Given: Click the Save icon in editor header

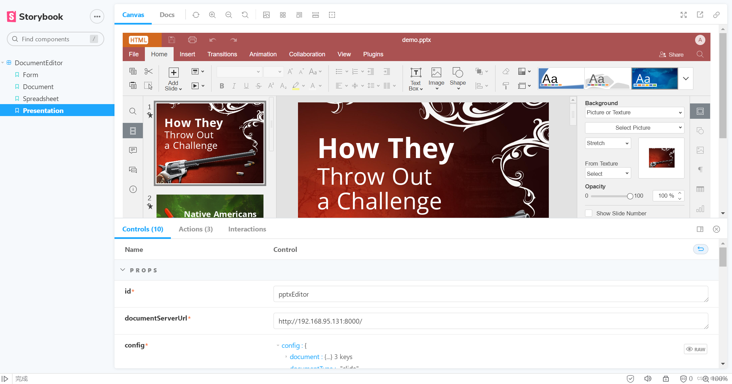Looking at the screenshot, I should (x=172, y=40).
